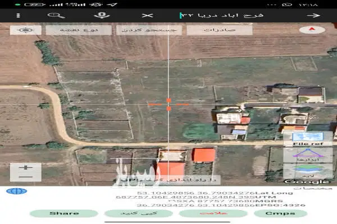Tap the battery indicator in status bar
Viewport: 337px width, 224px height.
[34, 4]
